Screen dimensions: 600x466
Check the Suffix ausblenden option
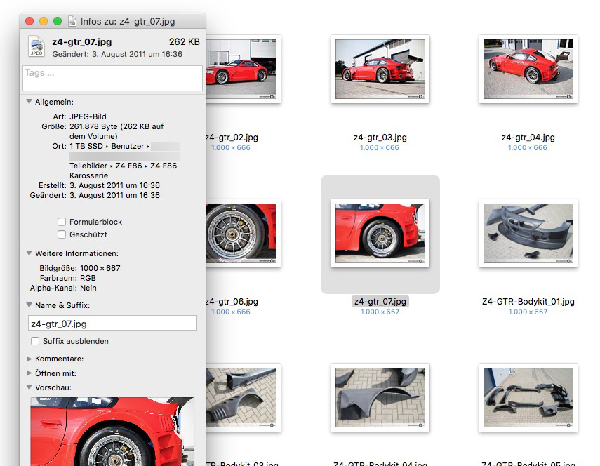click(x=35, y=341)
